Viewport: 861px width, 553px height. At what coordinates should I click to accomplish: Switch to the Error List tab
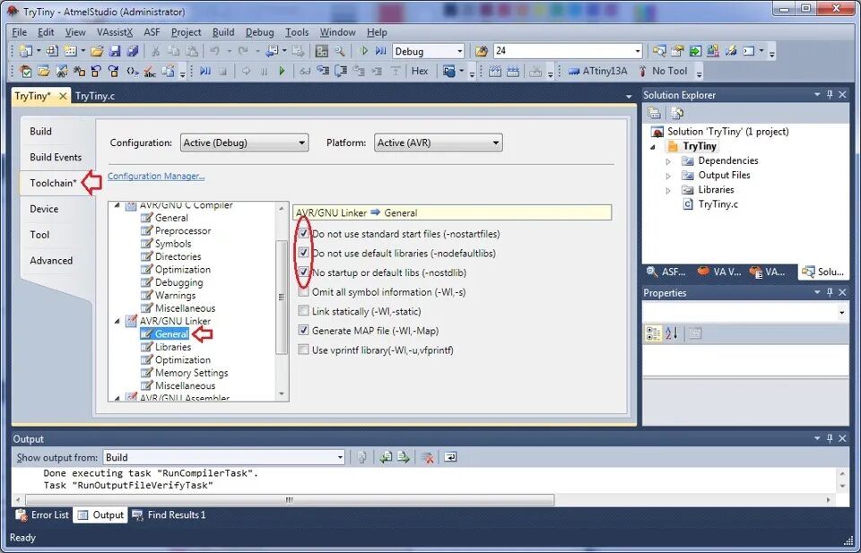click(x=43, y=514)
